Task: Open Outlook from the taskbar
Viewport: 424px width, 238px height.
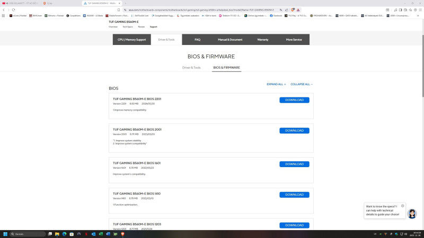Action: (x=94, y=234)
